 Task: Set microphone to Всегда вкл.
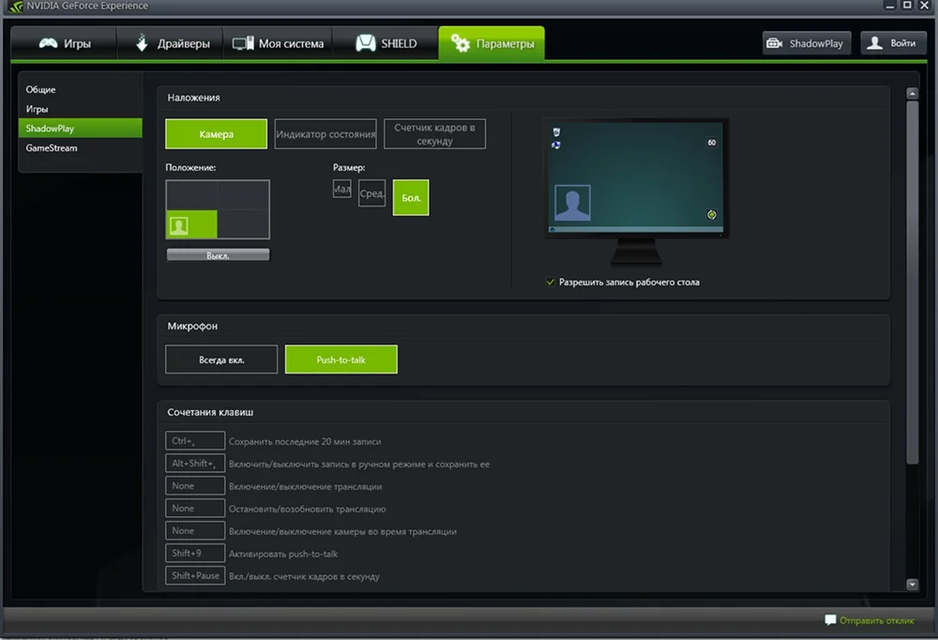pos(221,359)
